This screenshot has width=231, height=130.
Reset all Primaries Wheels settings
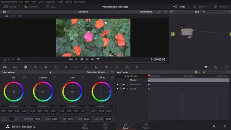(x=112, y=72)
